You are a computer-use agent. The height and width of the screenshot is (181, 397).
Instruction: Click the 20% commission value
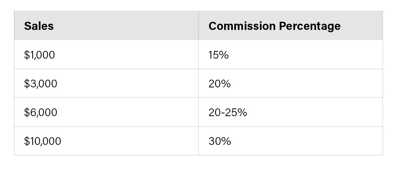click(220, 84)
